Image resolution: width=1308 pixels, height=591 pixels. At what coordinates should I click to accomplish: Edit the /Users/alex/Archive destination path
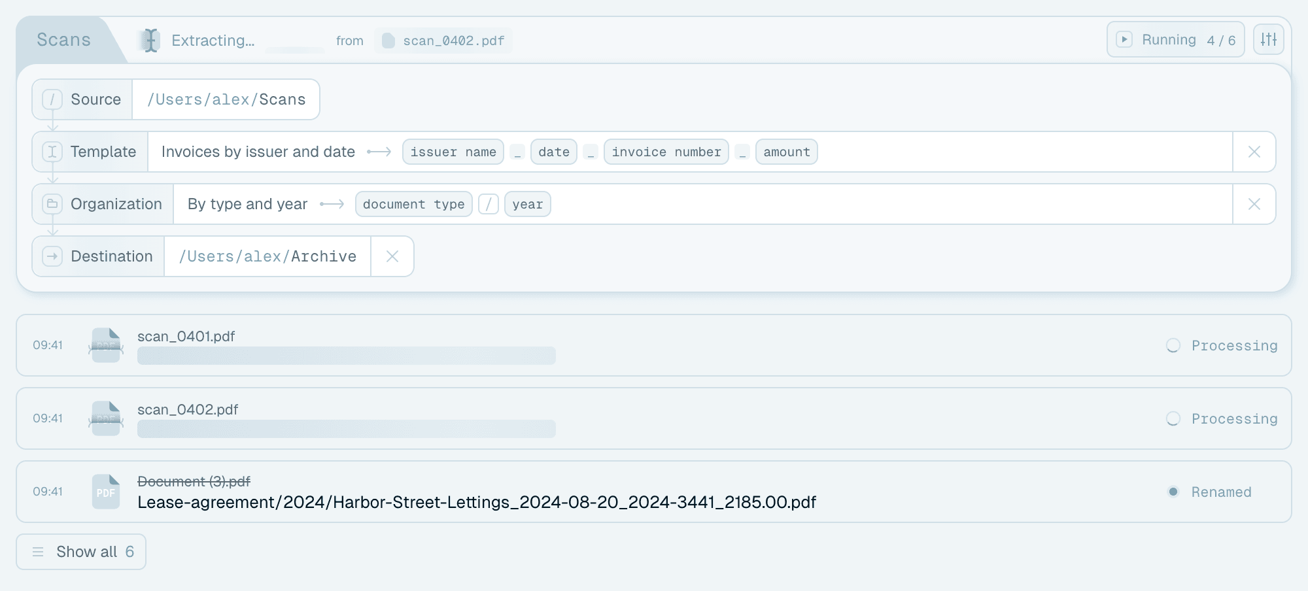point(267,256)
